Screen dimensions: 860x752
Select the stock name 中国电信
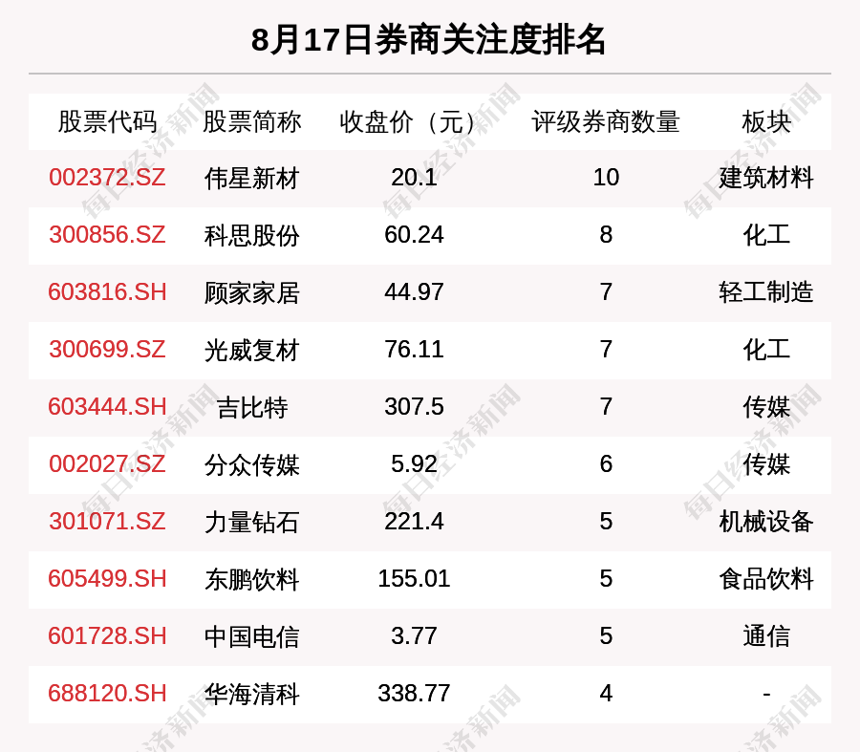point(251,636)
